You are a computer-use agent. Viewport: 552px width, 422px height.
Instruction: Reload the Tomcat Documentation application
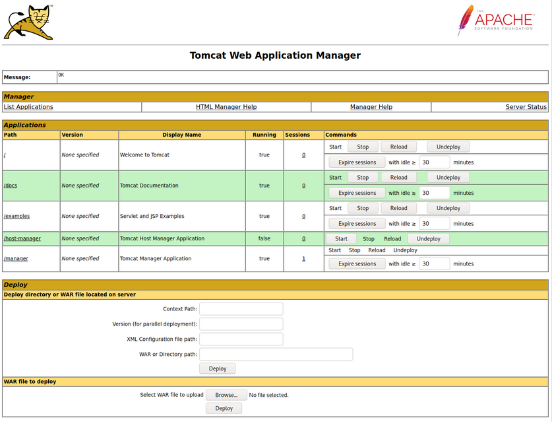(398, 177)
